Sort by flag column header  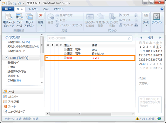[61, 45]
